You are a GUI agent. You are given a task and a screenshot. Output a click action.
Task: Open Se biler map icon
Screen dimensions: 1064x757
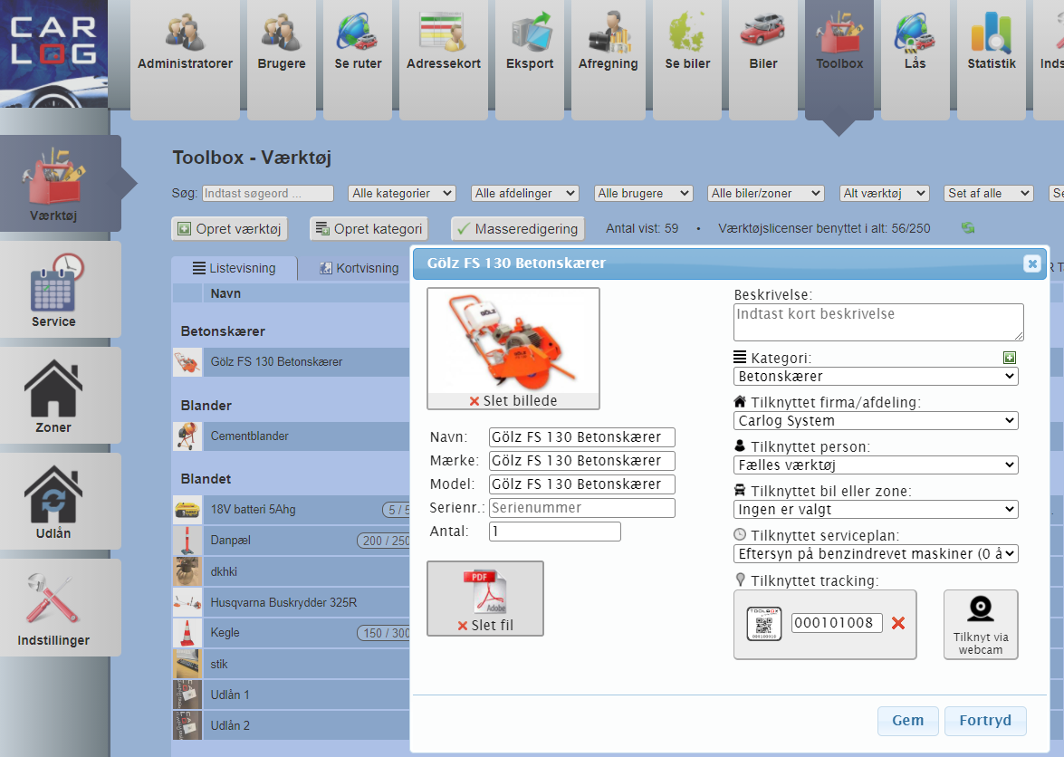click(687, 31)
